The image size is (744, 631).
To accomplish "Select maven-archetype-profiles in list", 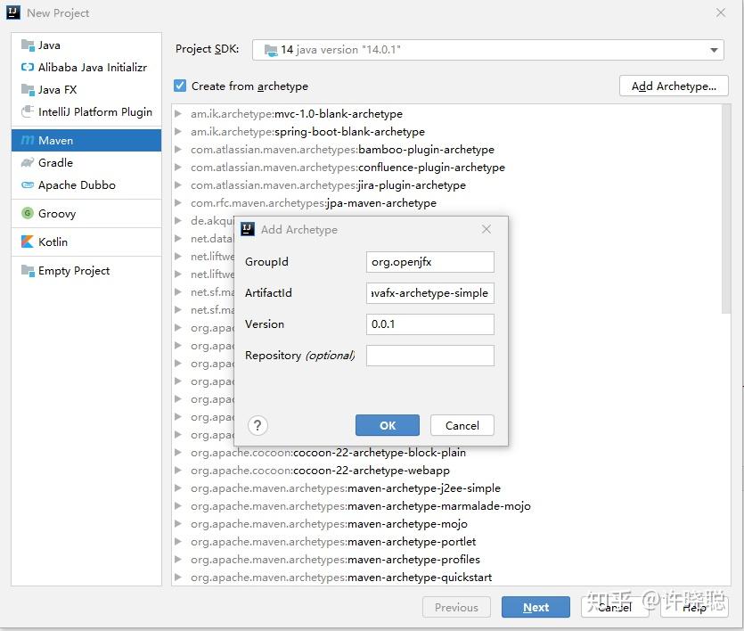I will pyautogui.click(x=335, y=560).
